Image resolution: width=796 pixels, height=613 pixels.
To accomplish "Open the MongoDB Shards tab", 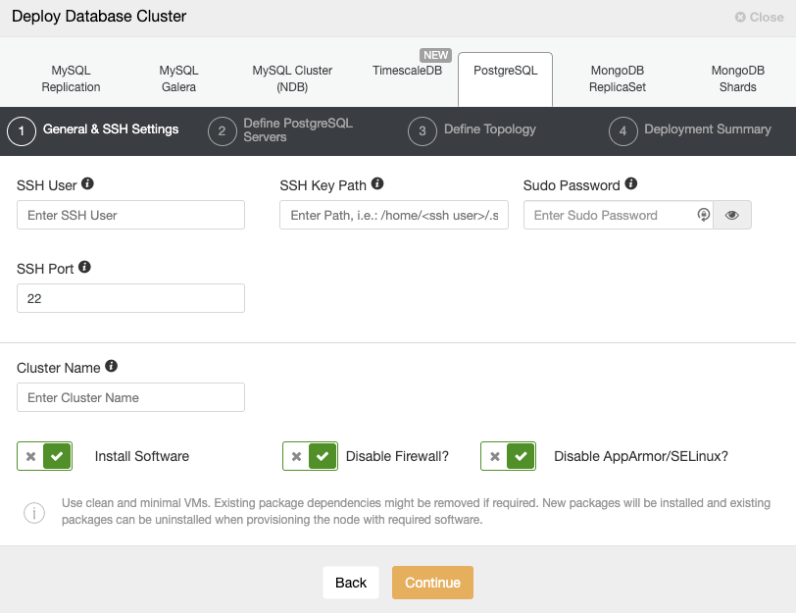I will 737,78.
